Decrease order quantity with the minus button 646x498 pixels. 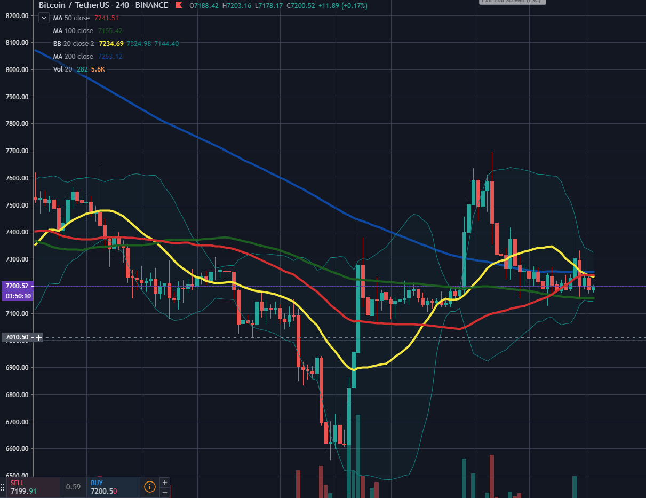(165, 492)
